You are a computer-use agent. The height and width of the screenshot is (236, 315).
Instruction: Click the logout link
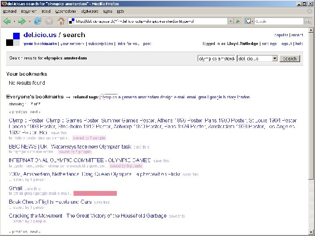click(287, 44)
